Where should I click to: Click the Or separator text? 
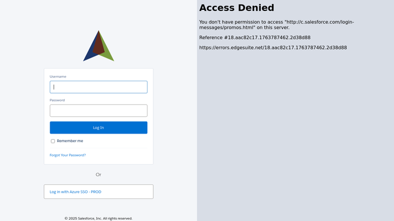coord(98,174)
